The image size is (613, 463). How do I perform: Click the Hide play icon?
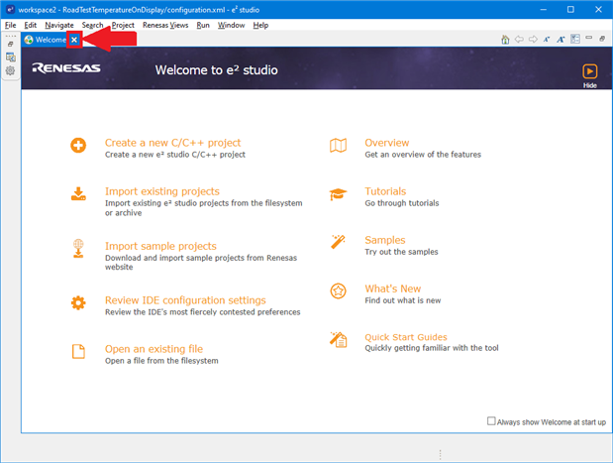tap(589, 71)
